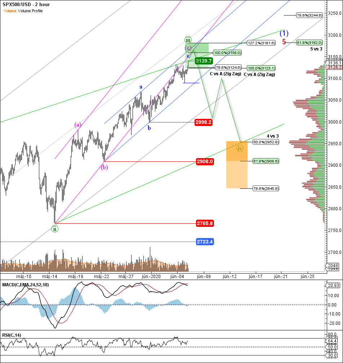
Task: Click the green circled wave iii marker
Action: coord(188,39)
